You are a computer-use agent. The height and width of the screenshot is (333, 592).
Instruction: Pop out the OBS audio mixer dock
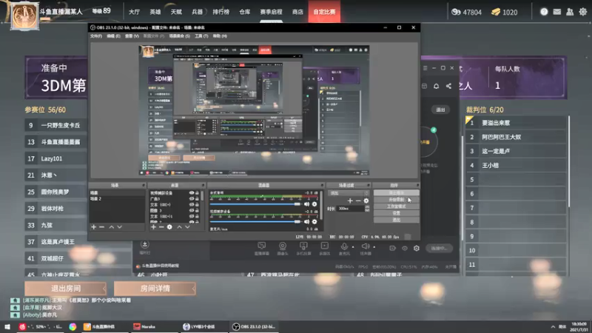[x=322, y=186]
